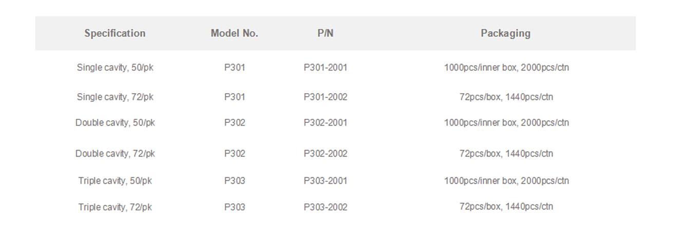684x233 pixels.
Task: Click the P301 model in first row
Action: coord(235,68)
